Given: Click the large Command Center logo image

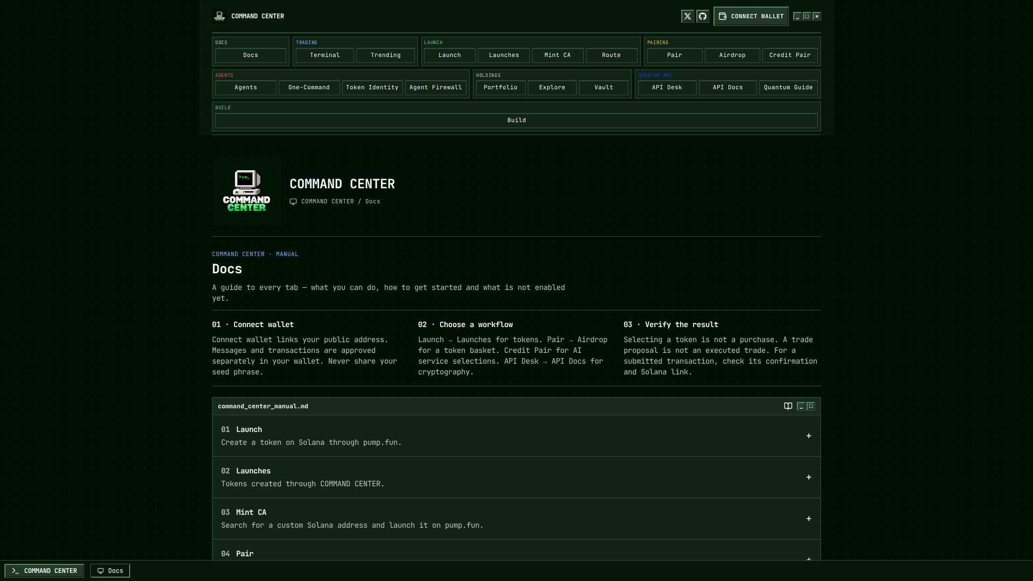Looking at the screenshot, I should point(246,191).
